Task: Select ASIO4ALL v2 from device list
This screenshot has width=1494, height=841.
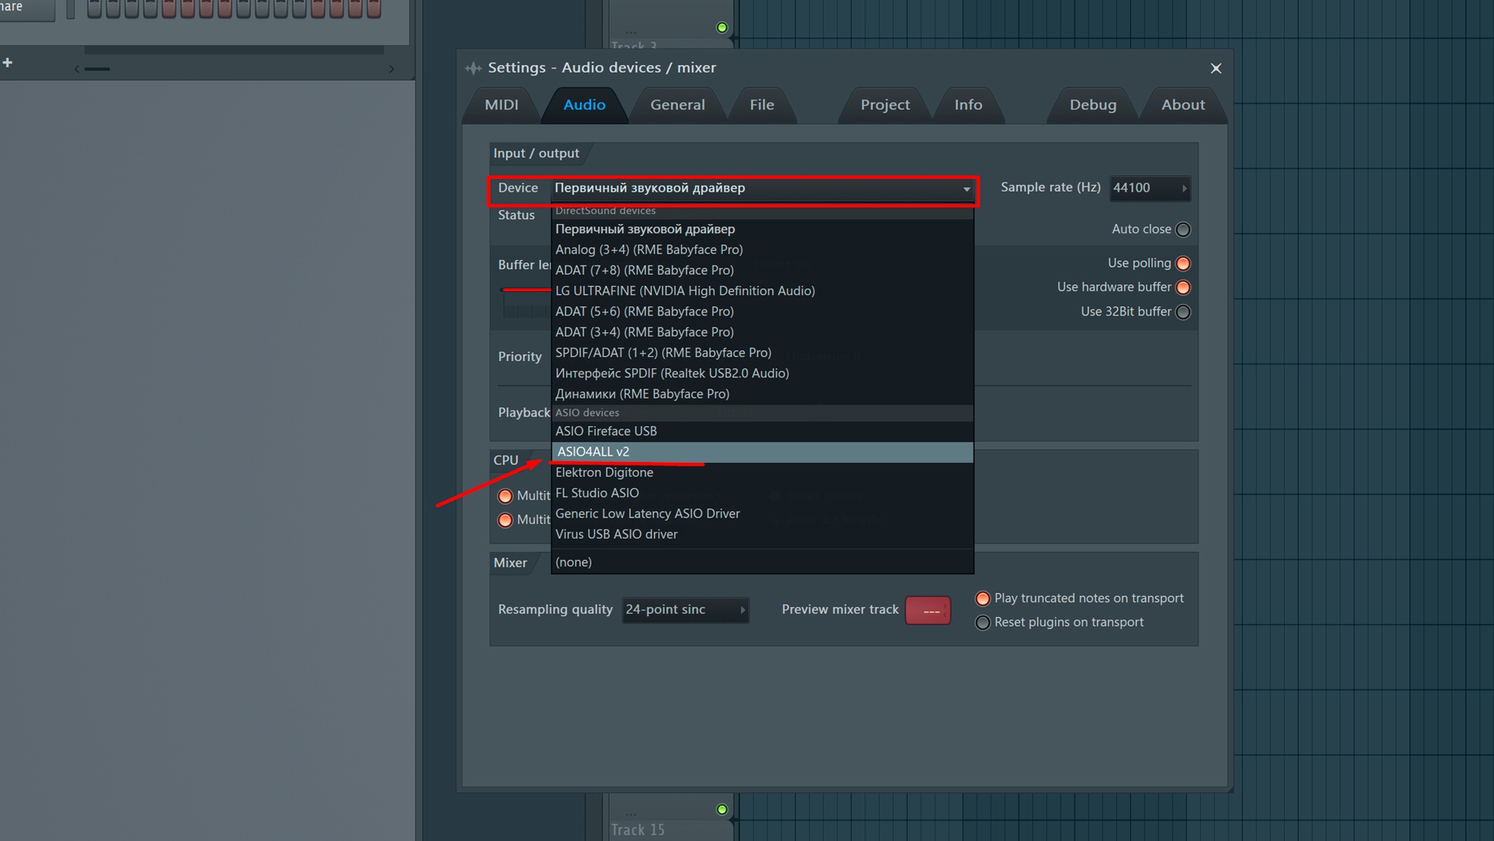Action: point(762,452)
